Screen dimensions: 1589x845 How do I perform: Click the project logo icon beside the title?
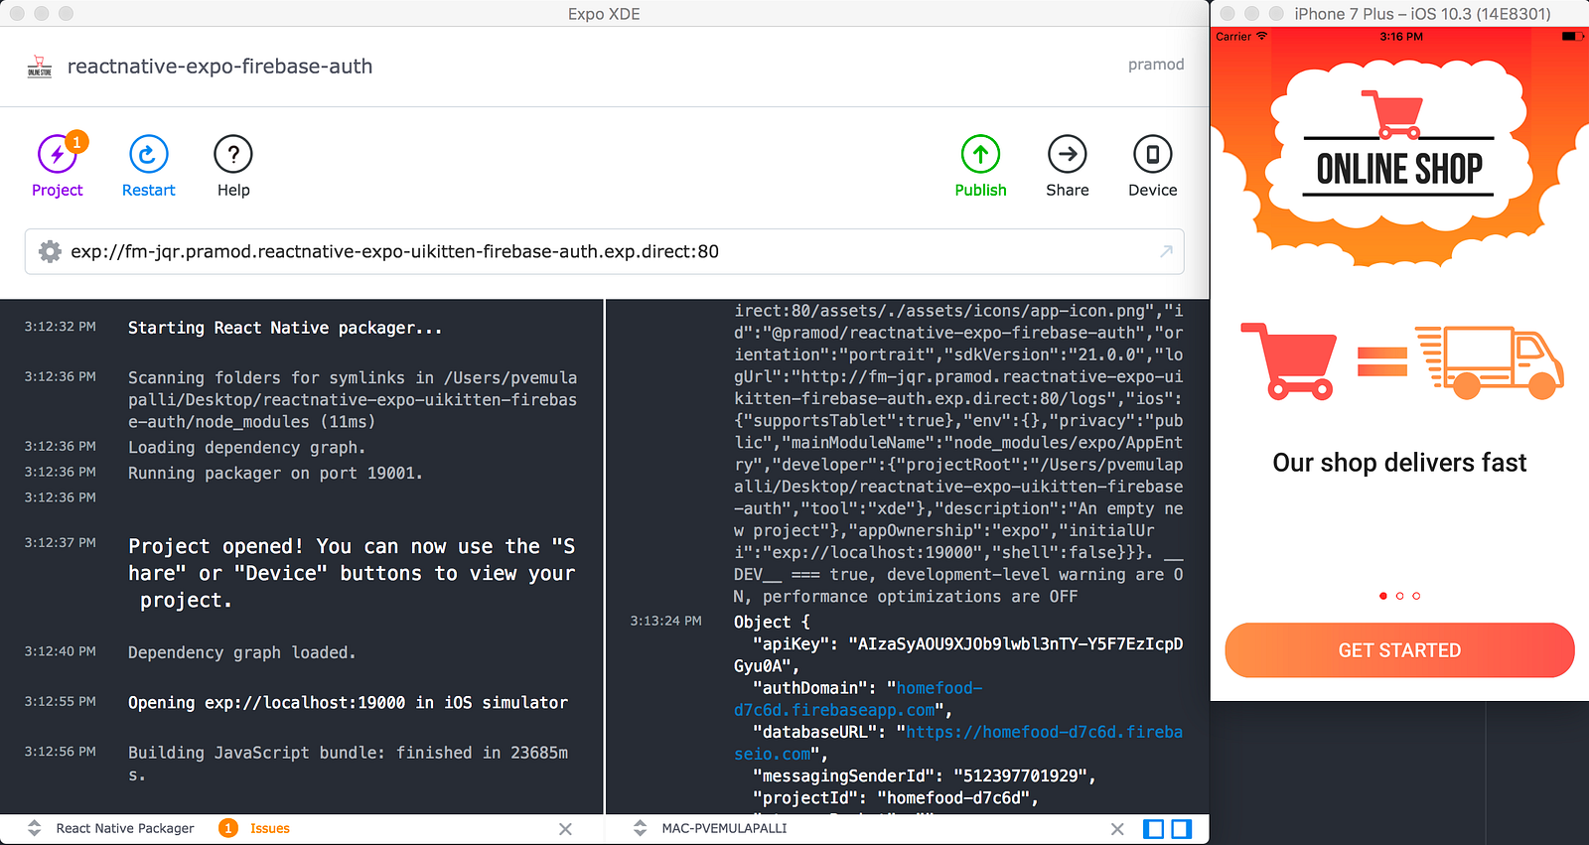pos(40,67)
